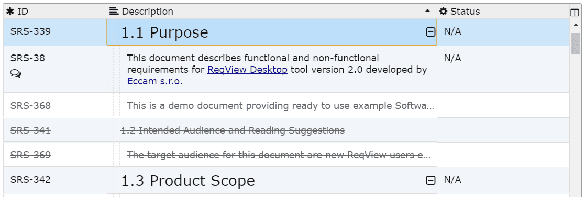
Task: Click the asterisk icon in ID header
Action: tap(10, 12)
